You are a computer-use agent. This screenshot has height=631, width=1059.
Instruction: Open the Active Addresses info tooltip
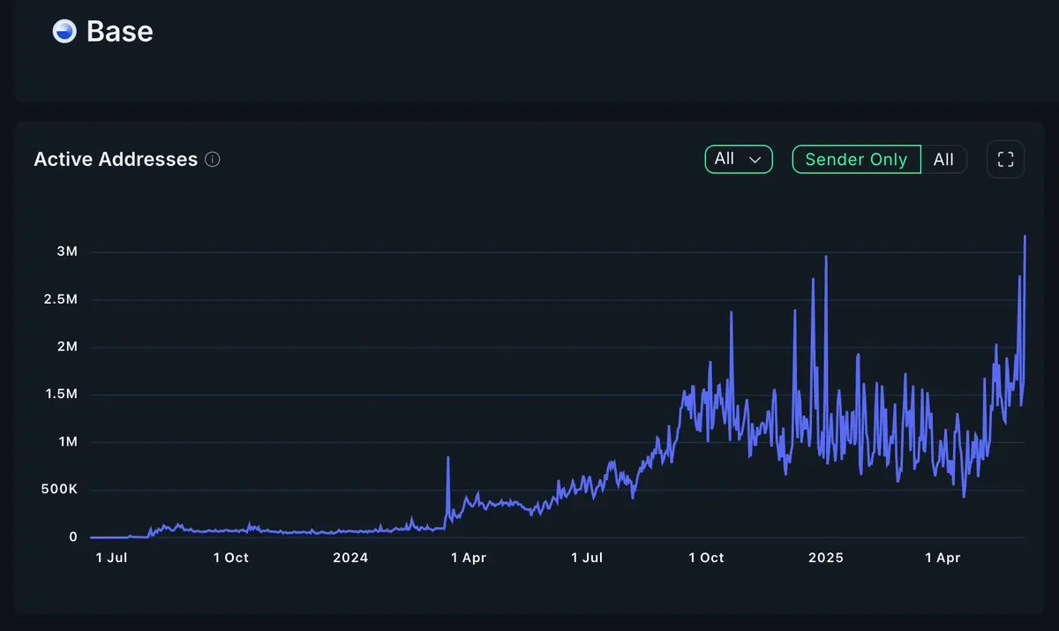click(x=212, y=160)
